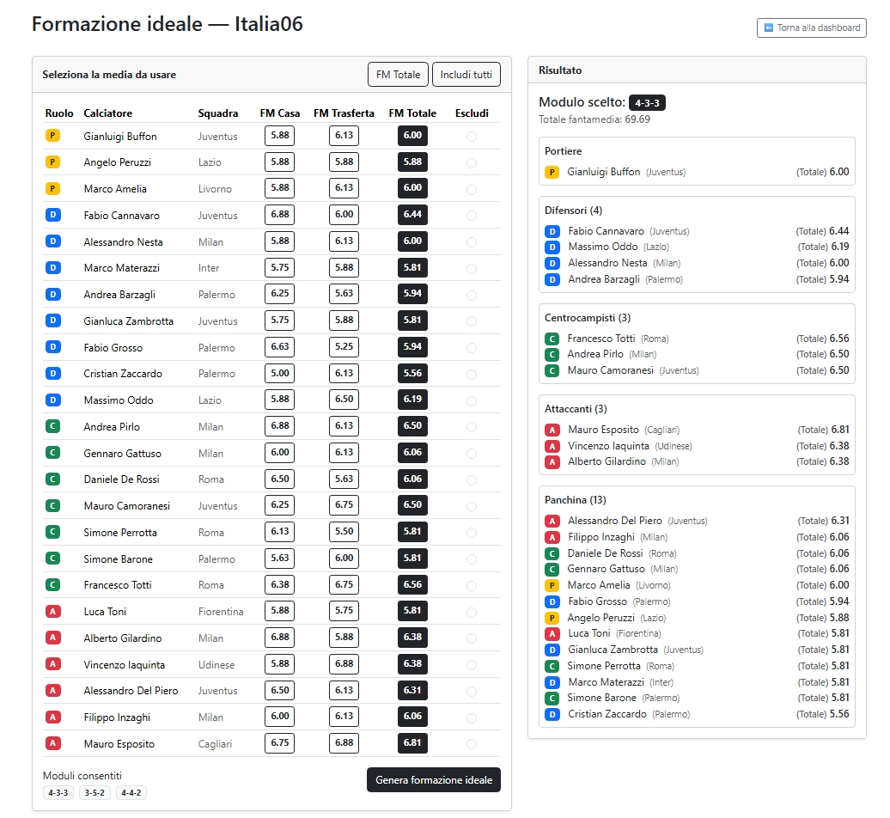The width and height of the screenshot is (890, 818).
Task: Click the midfielder badge next to Andrea Pirlo in the table
Action: [x=52, y=426]
